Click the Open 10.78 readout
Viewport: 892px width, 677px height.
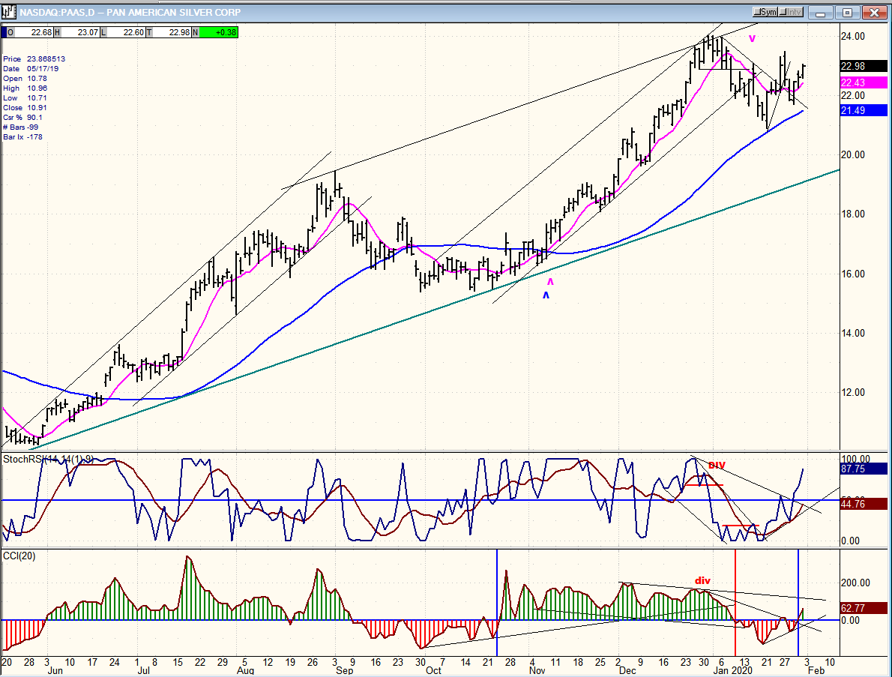pyautogui.click(x=25, y=79)
